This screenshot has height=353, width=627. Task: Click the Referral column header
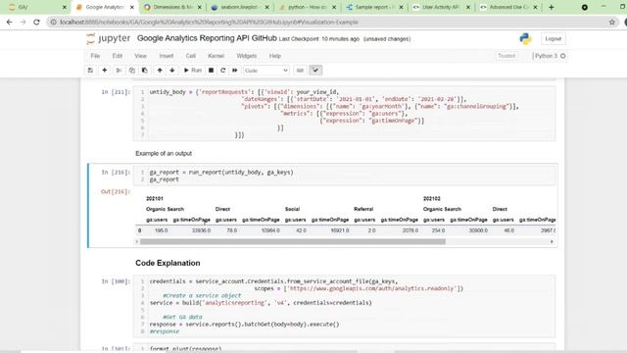click(x=363, y=209)
